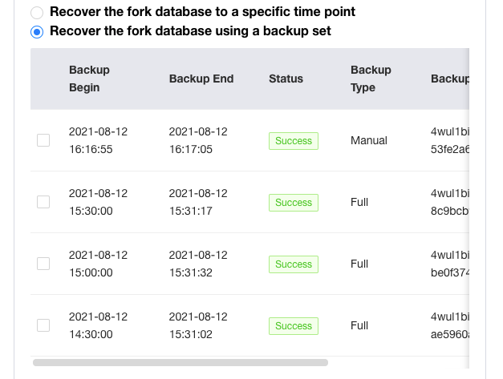Click 'Recover the fork database using a backup set' label
This screenshot has height=379, width=503.
(x=190, y=32)
